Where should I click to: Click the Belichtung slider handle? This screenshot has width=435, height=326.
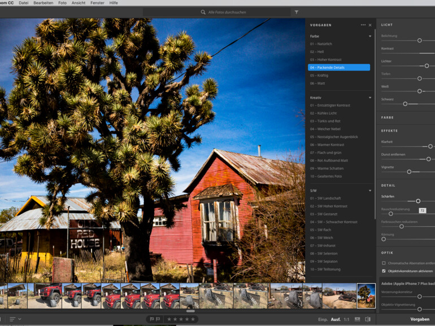(x=419, y=41)
